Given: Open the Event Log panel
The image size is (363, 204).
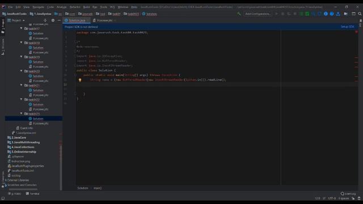Looking at the screenshot, I should coord(348,194).
